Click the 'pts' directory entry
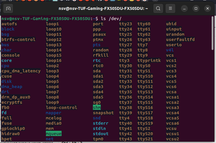 click(97, 45)
